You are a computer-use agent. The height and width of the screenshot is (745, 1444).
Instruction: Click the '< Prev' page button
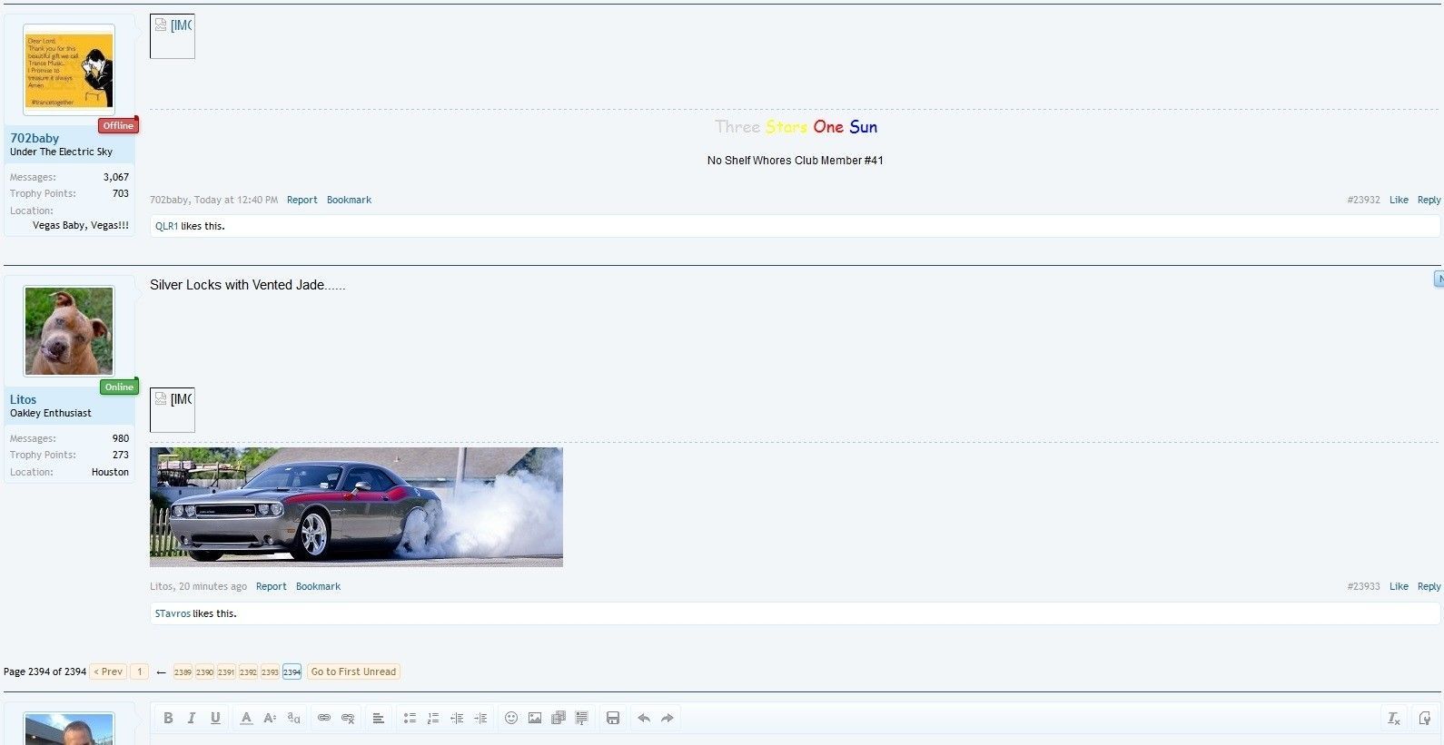108,671
